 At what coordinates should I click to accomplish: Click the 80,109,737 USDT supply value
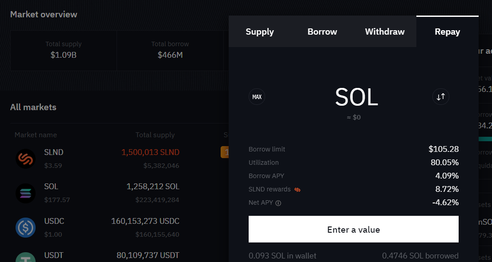point(148,256)
